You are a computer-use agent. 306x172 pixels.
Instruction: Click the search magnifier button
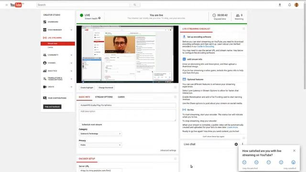135,5
